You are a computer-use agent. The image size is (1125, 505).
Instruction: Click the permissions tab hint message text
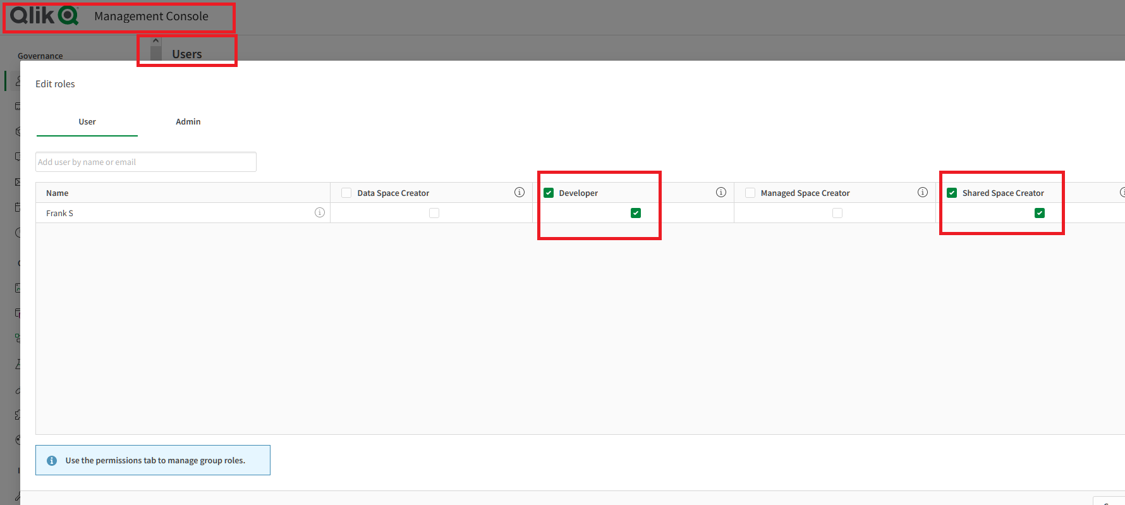point(155,461)
